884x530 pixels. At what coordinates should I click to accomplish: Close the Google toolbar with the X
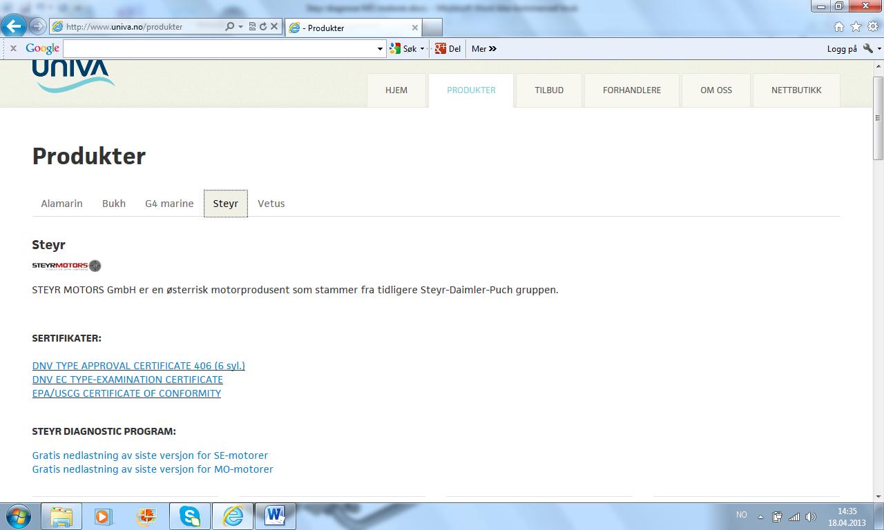pyautogui.click(x=12, y=48)
